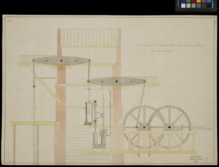Click the "GOODRICH COLLECTION 1878" stamp text

click(196, 159)
